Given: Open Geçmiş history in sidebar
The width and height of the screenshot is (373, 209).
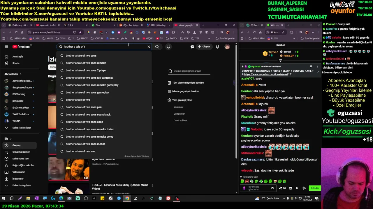Looking at the screenshot, I should click(x=19, y=145).
